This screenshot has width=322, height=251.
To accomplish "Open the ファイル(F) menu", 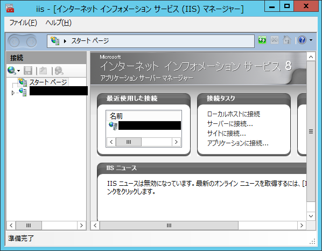I will (23, 23).
